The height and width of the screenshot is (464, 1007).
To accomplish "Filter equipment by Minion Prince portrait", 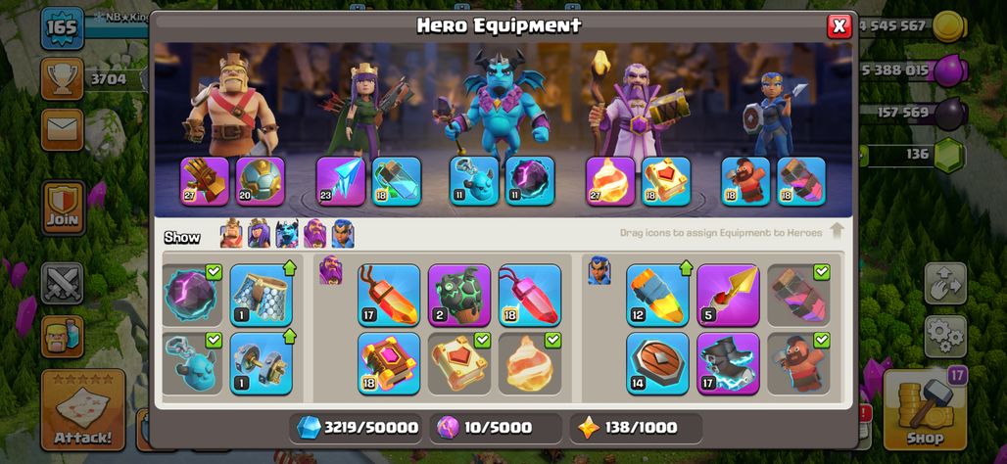I will click(x=287, y=234).
